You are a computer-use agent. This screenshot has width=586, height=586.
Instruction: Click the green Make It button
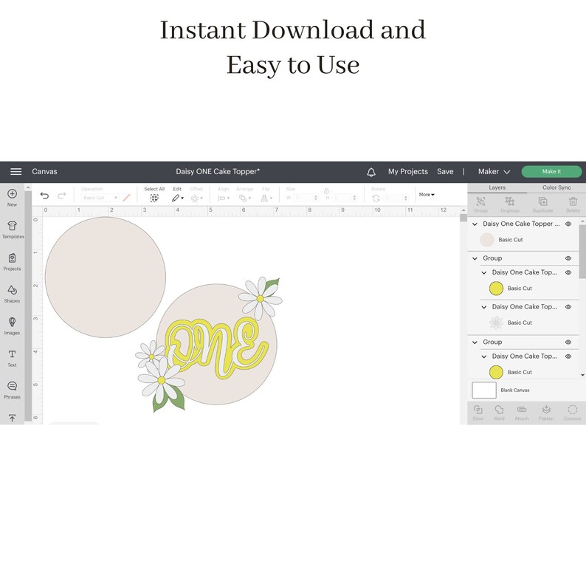pyautogui.click(x=551, y=171)
